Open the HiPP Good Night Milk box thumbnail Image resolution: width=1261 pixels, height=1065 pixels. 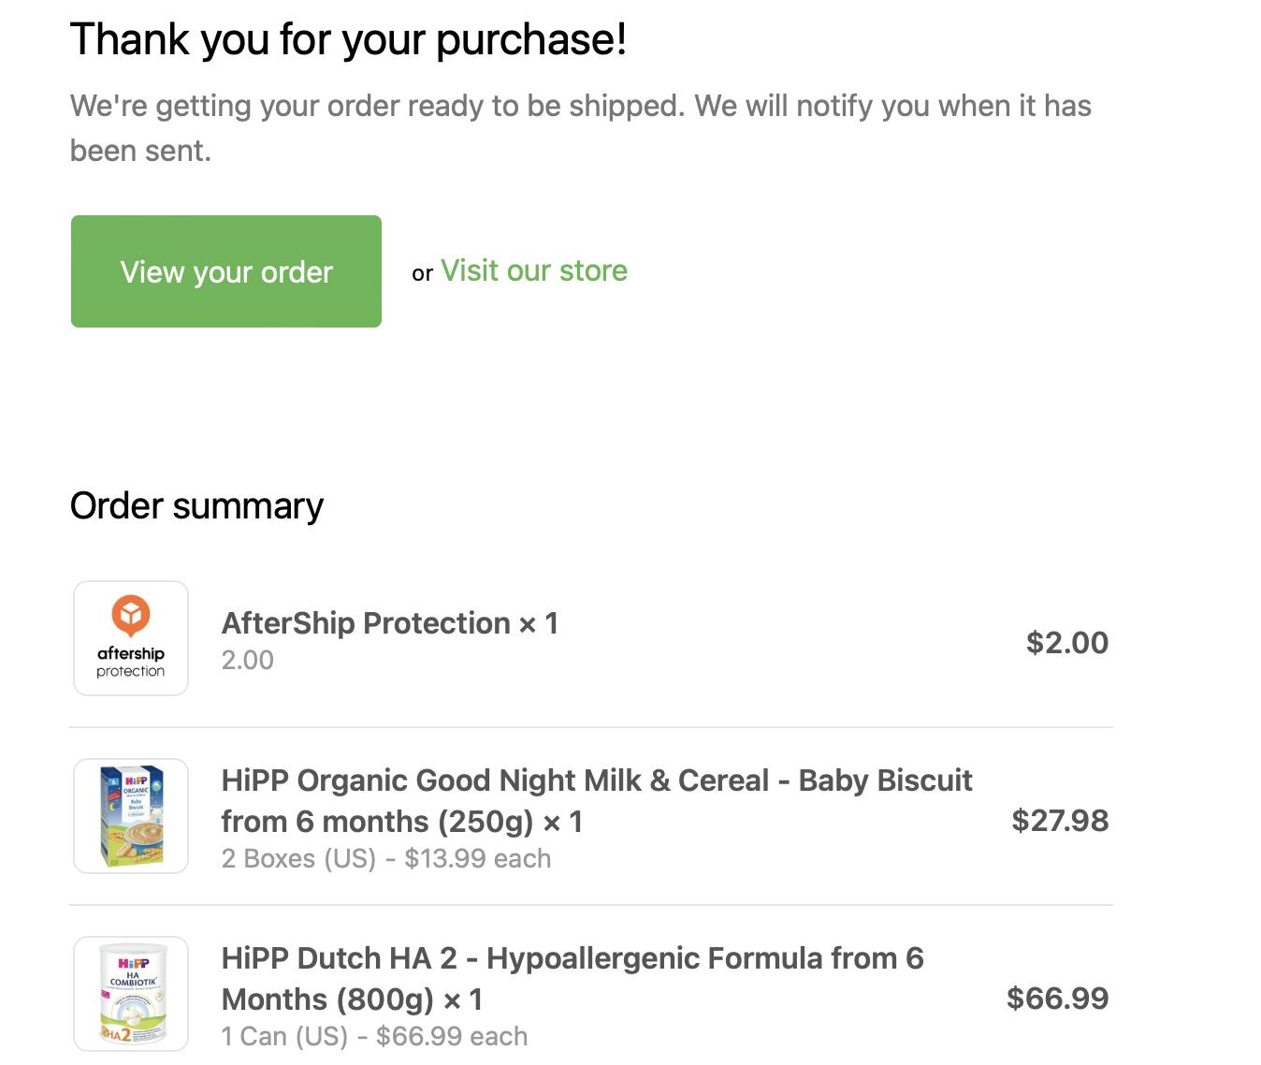(x=131, y=816)
